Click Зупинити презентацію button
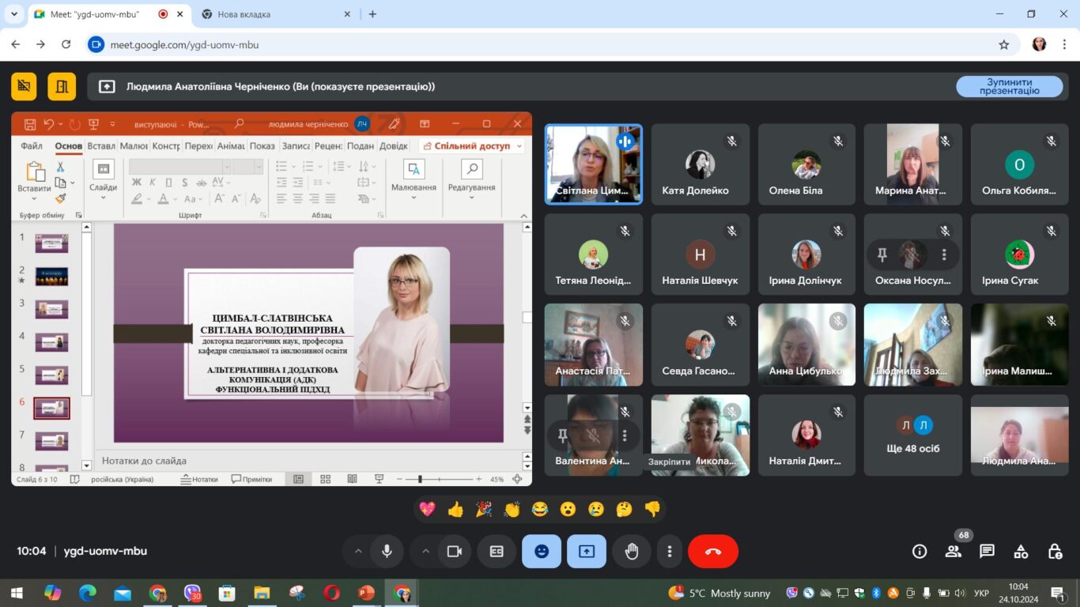 point(1009,86)
